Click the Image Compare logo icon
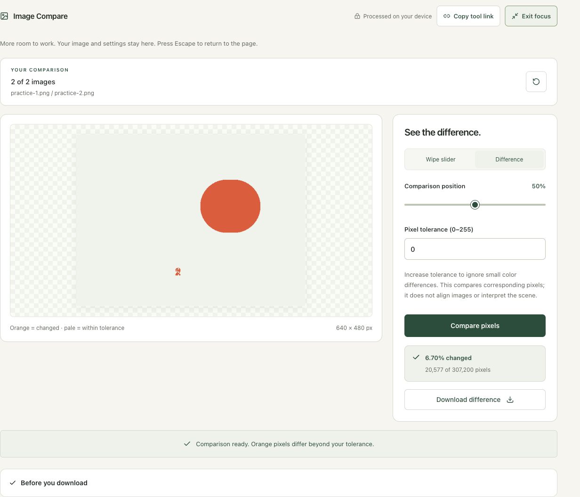The height and width of the screenshot is (497, 580). [4, 16]
